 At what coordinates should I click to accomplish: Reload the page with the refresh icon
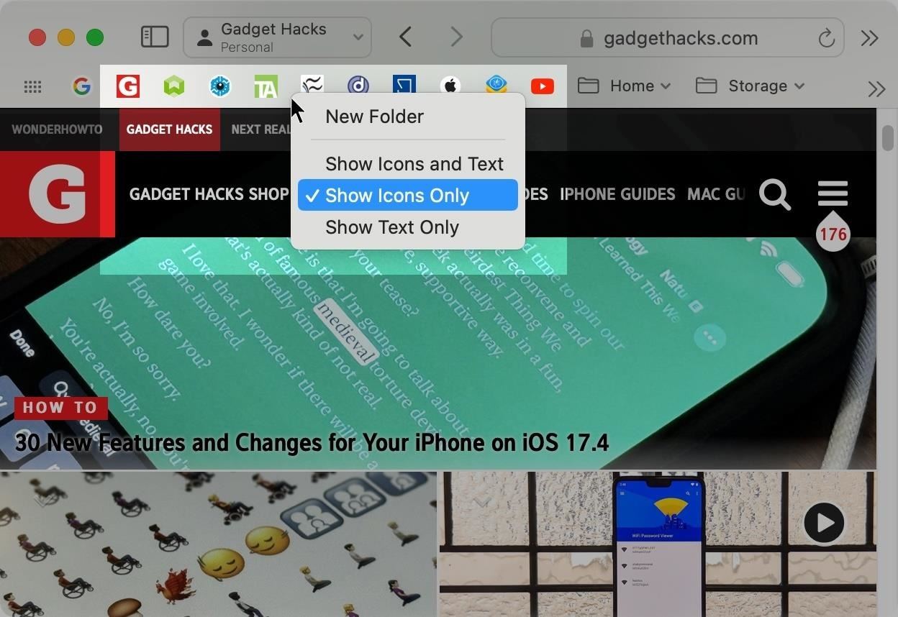[826, 38]
